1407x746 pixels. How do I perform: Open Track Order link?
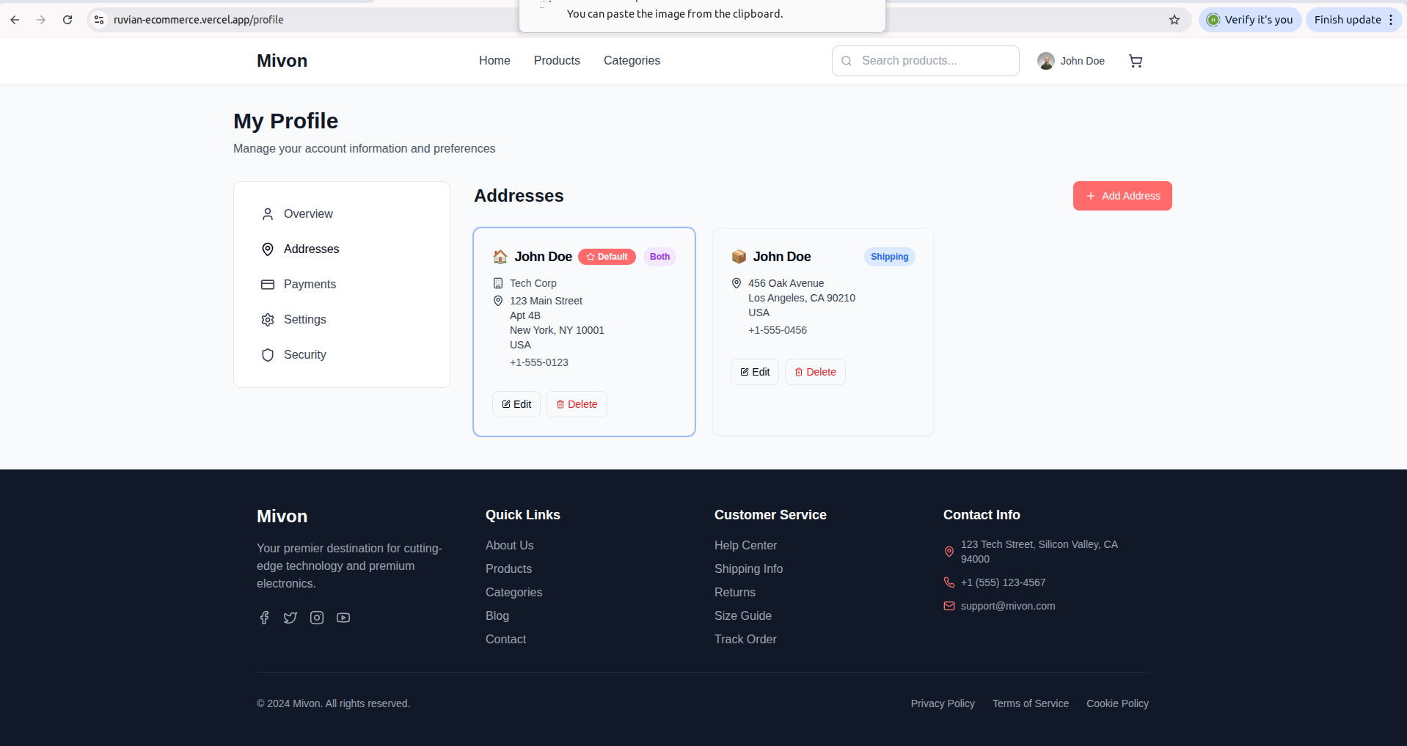(745, 640)
